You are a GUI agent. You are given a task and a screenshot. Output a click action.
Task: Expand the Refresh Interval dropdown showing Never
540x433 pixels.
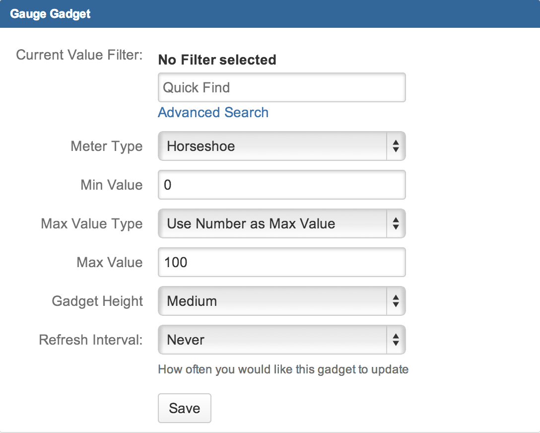click(x=272, y=340)
